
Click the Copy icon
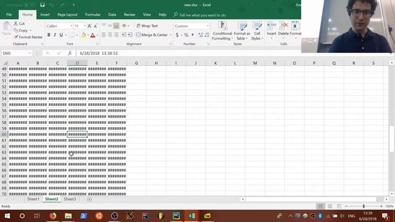tap(16, 30)
